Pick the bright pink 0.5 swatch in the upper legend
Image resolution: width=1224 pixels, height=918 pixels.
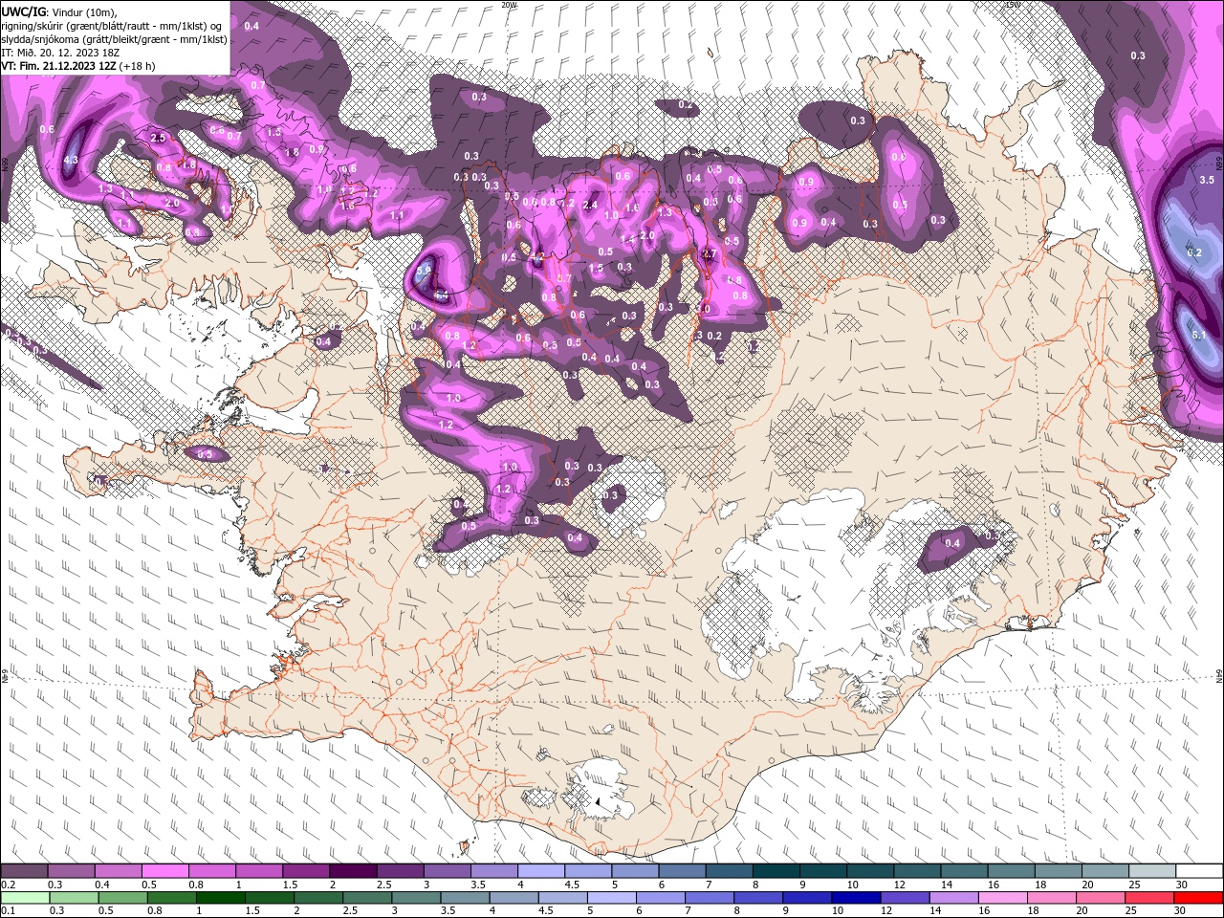pyautogui.click(x=164, y=871)
